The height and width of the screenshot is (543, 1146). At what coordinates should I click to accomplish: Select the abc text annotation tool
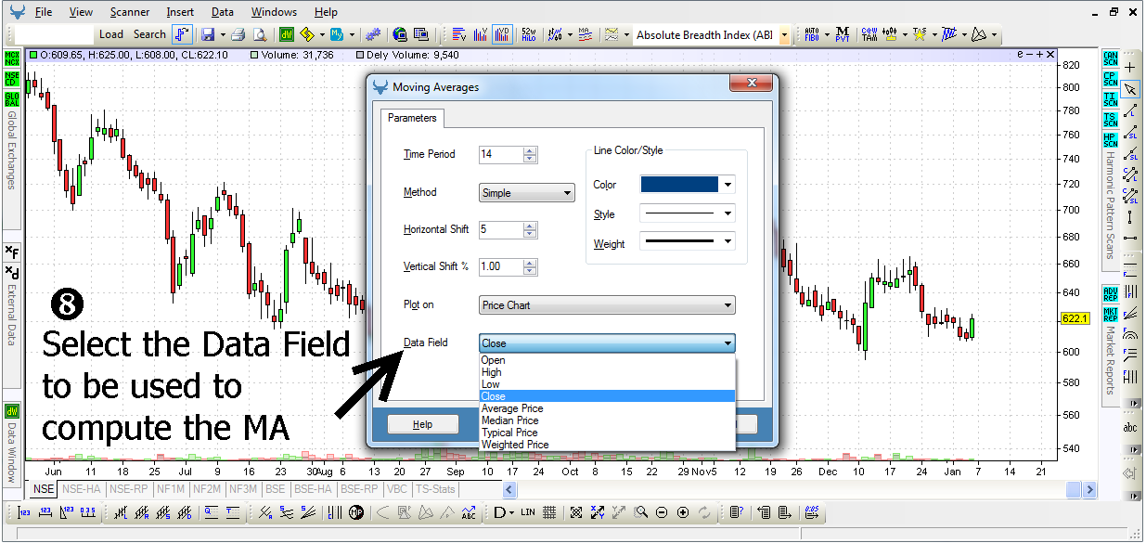1130,428
